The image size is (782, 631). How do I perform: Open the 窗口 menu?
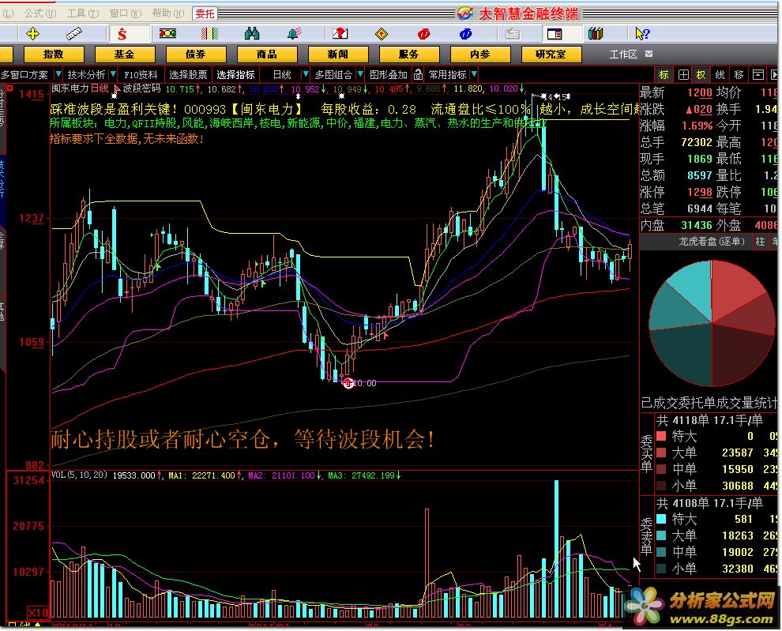(125, 13)
